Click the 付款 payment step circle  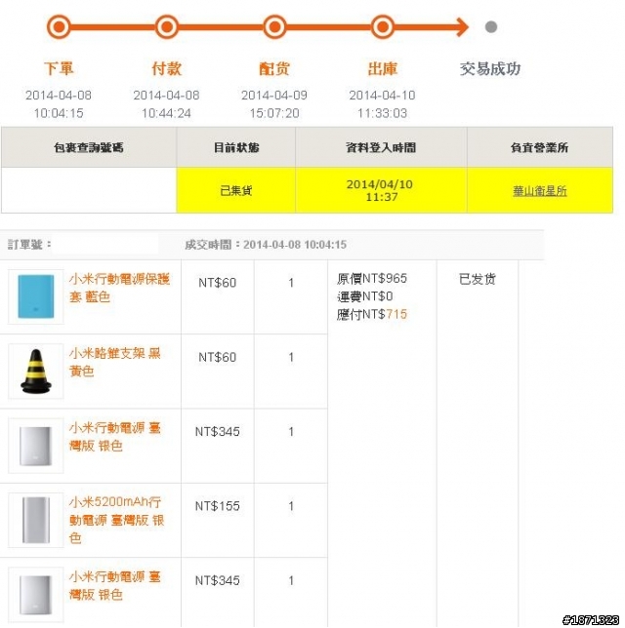tap(166, 27)
